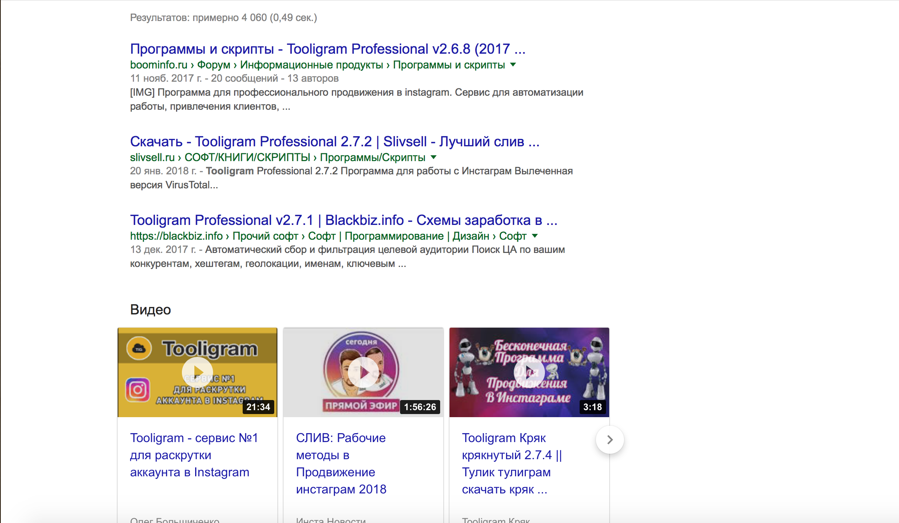Click next arrow in video carousel
Image resolution: width=899 pixels, height=523 pixels.
[x=610, y=440]
